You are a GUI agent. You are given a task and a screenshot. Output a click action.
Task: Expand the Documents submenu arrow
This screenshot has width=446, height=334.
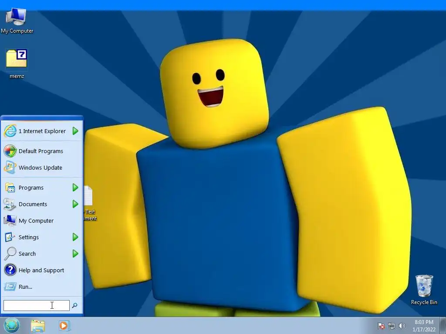pos(75,204)
